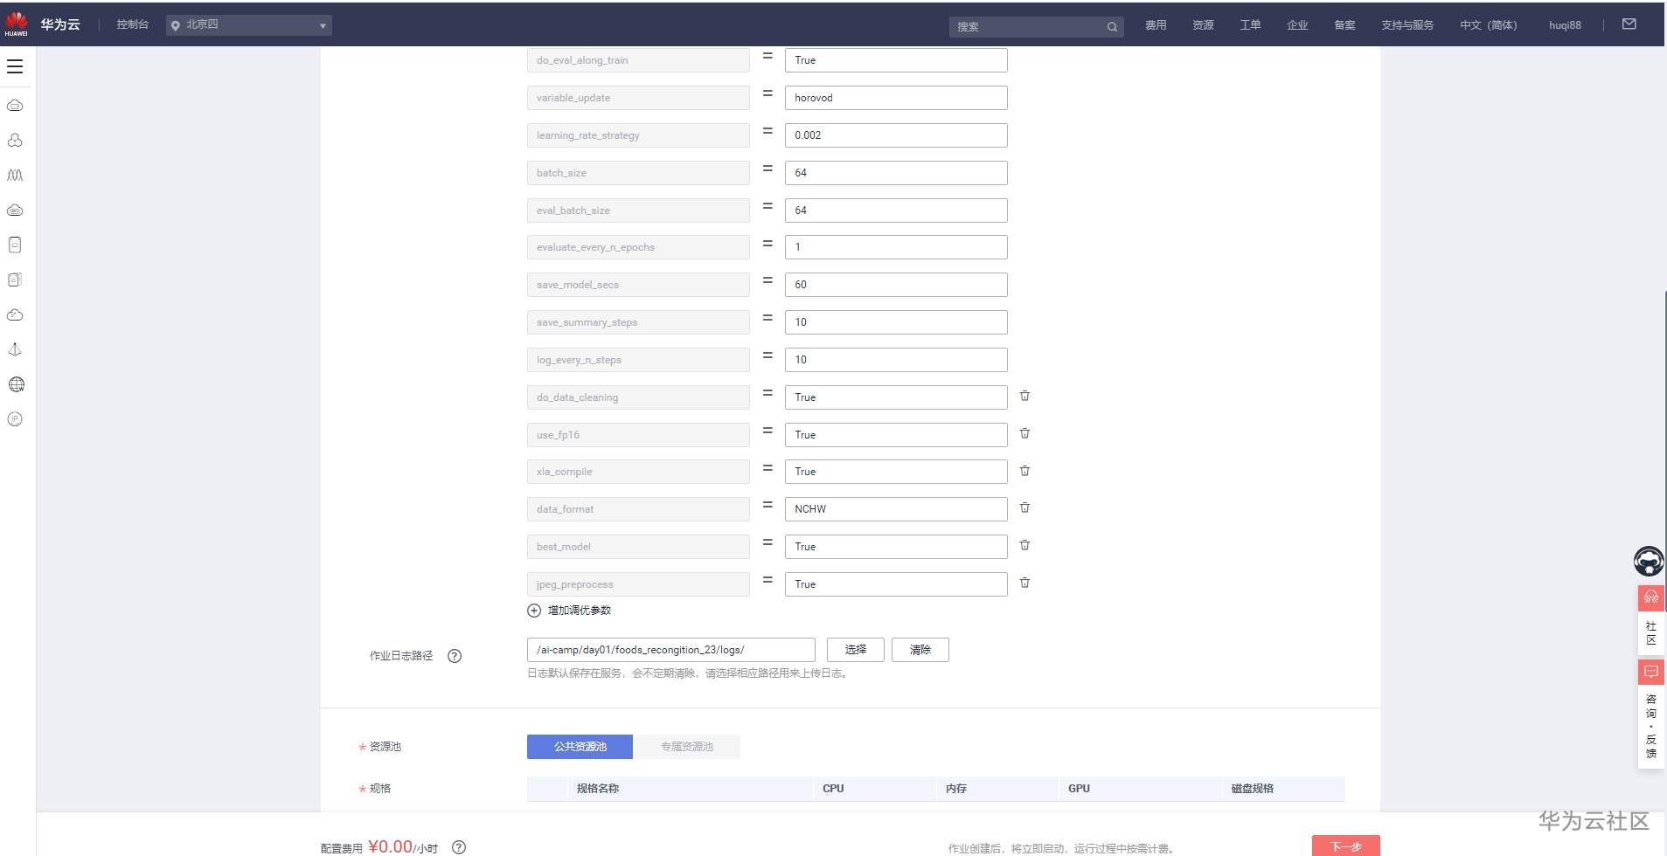Edit the log_every_n_steps value field
This screenshot has width=1667, height=856.
point(896,360)
